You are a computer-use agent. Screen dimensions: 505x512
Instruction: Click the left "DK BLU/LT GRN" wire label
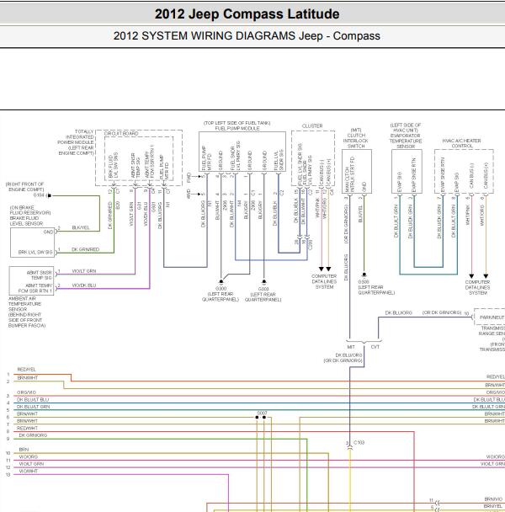(x=33, y=407)
